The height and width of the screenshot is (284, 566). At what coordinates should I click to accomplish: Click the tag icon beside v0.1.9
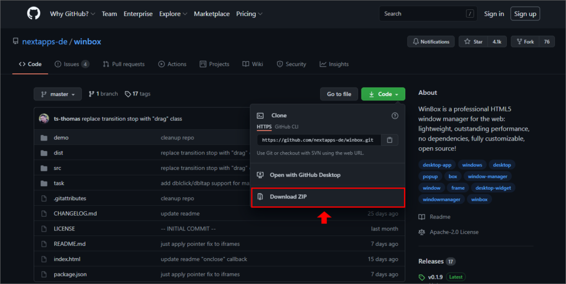[422, 277]
